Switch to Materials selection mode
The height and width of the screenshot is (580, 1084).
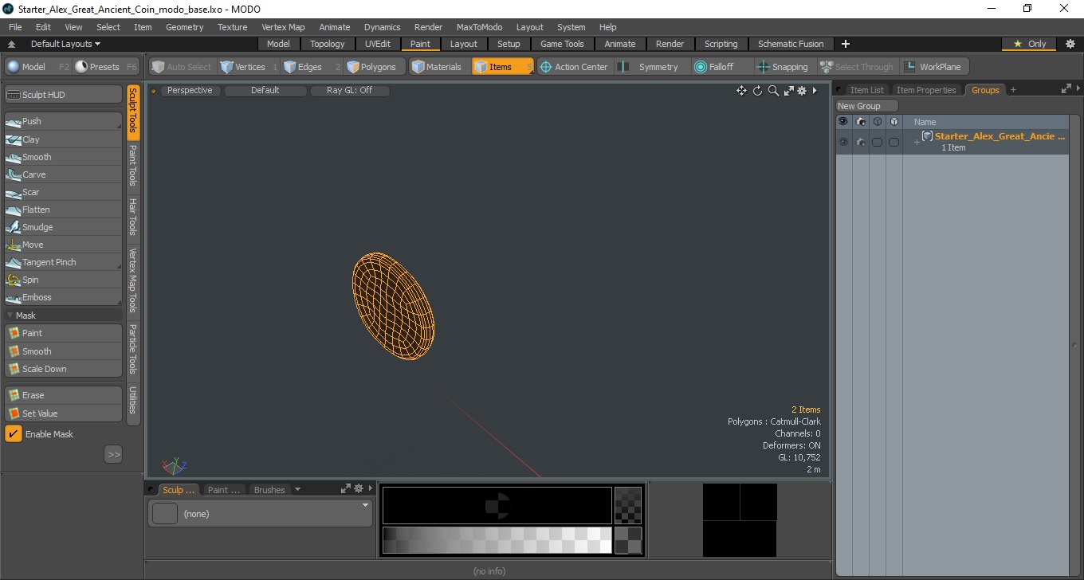tap(438, 67)
